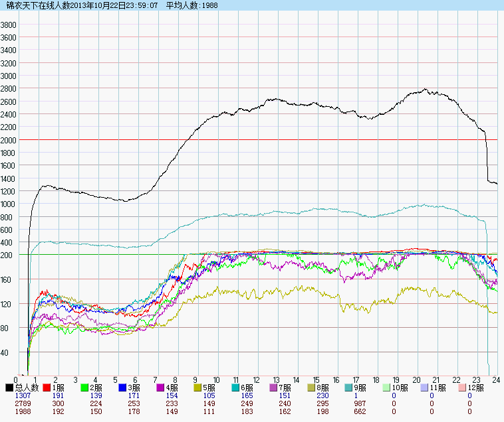
Task: Click the 9服 legend swatch
Action: click(x=350, y=387)
